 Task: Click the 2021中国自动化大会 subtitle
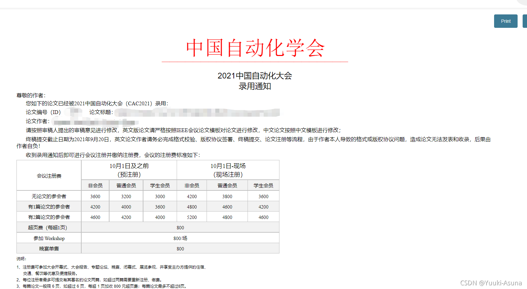point(255,76)
